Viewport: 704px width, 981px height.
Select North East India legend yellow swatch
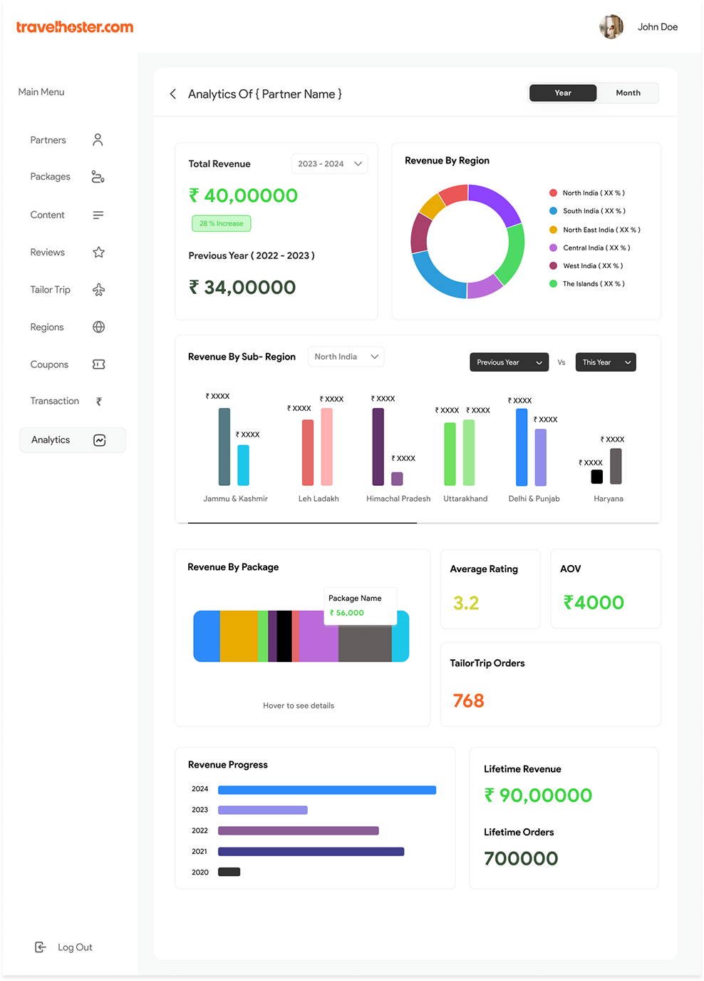point(553,230)
